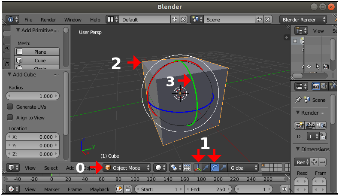Viewport: 339px width, 195px height.
Task: Open the Timeline editor type selector
Action: (13, 189)
